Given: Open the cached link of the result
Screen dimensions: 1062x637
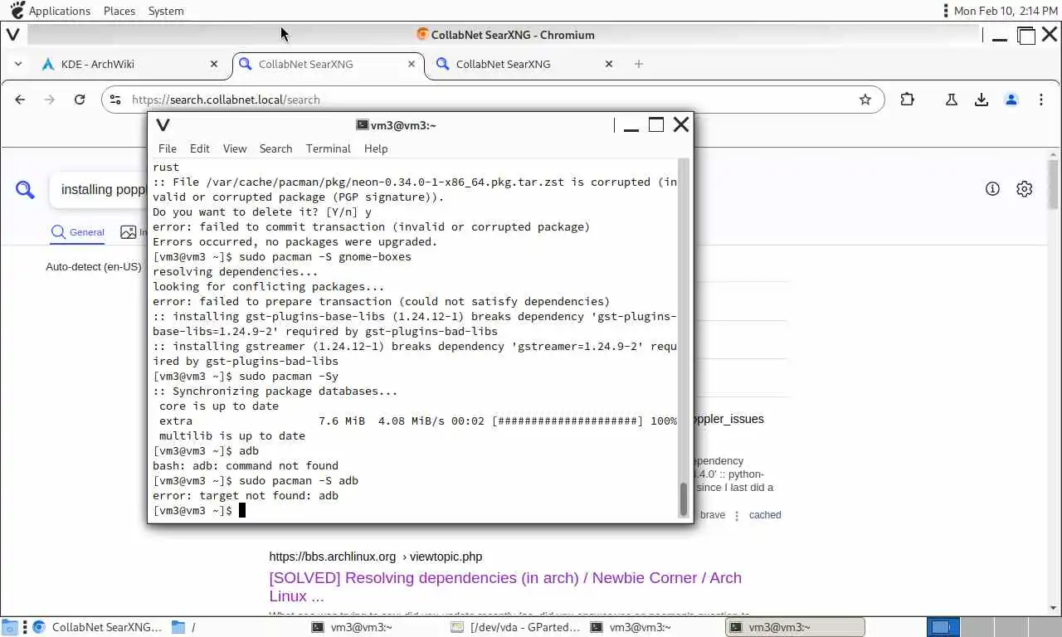Looking at the screenshot, I should click(765, 515).
